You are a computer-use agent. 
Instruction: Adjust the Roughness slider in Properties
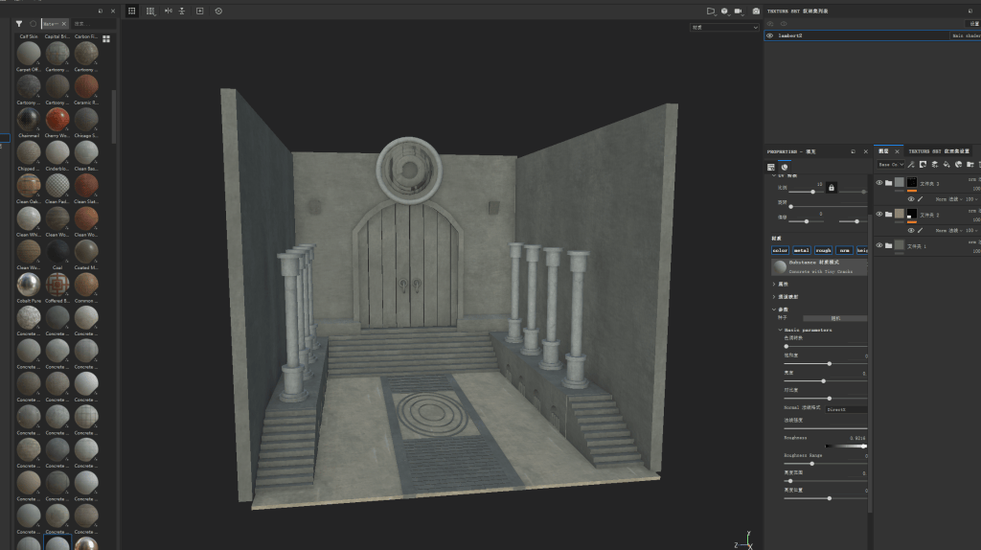846,447
